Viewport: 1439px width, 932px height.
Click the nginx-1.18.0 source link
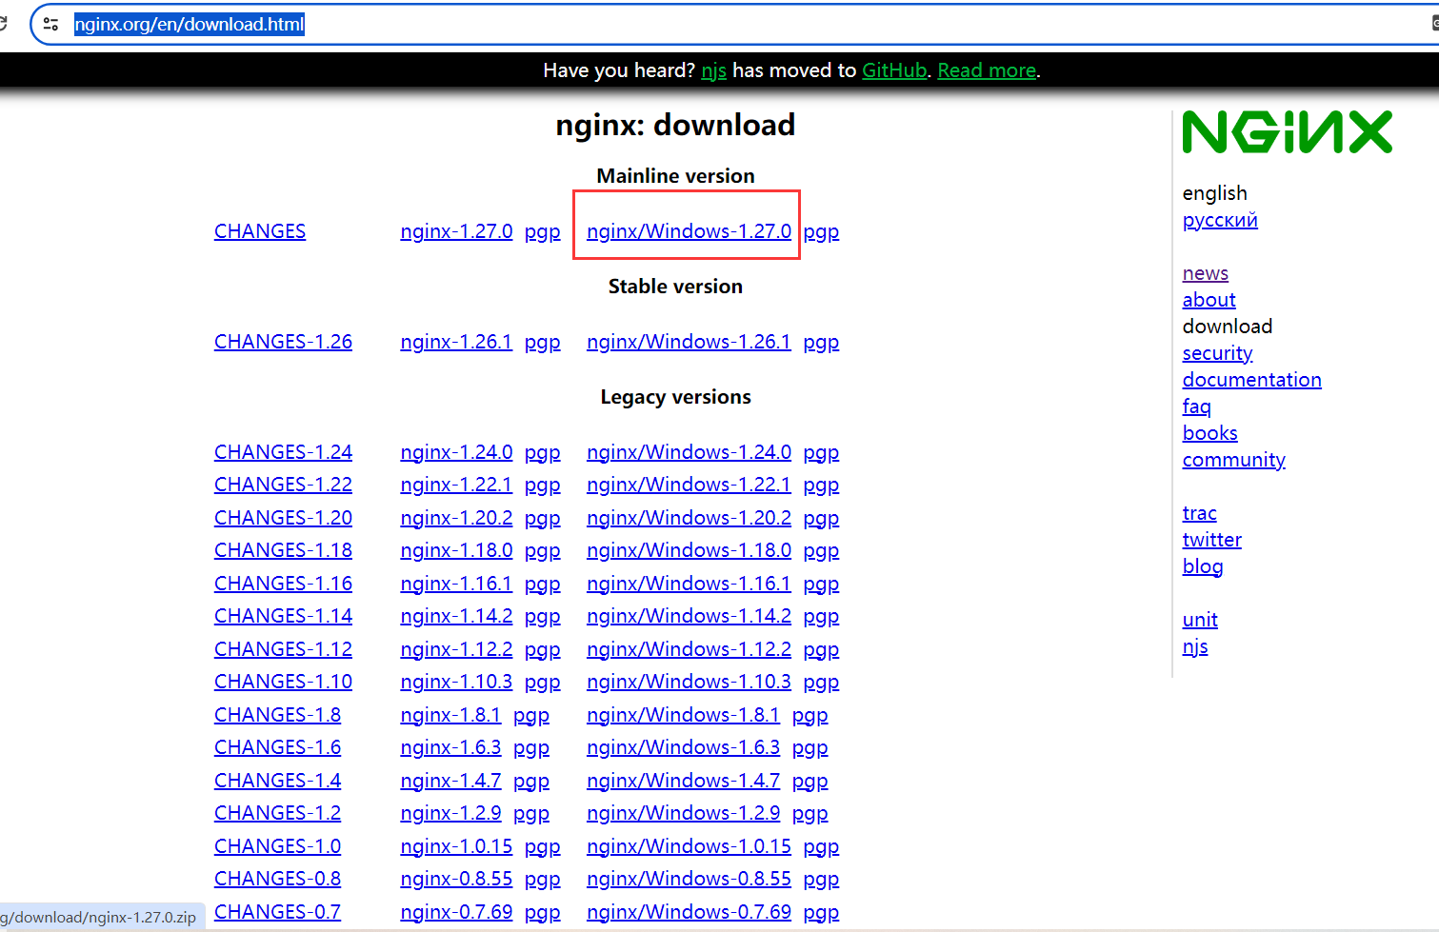[456, 550]
